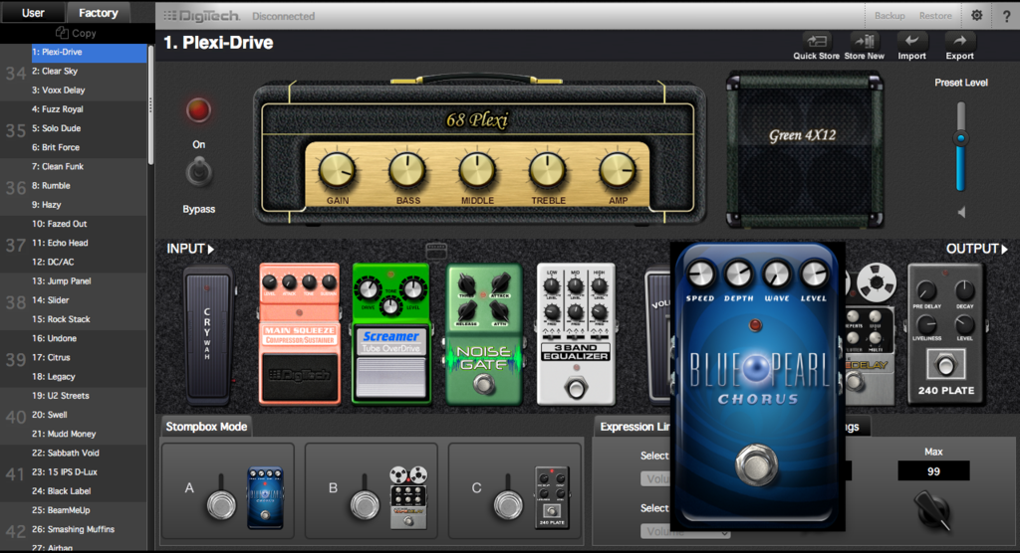Viewport: 1020px width, 553px height.
Task: Click the amp BASS knob
Action: 407,171
